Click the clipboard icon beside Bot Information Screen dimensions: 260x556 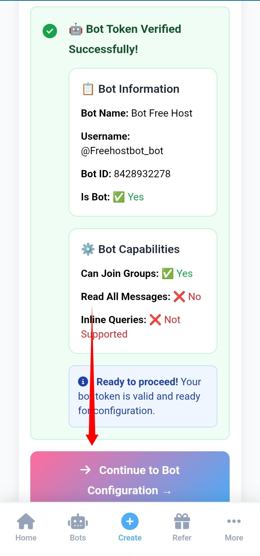[88, 89]
